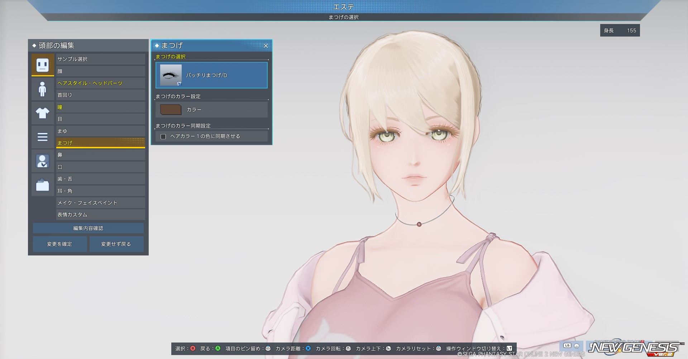Viewport: 688px width, 359px height.
Task: Open メイク・フェイスペイント menu entry
Action: tap(100, 203)
